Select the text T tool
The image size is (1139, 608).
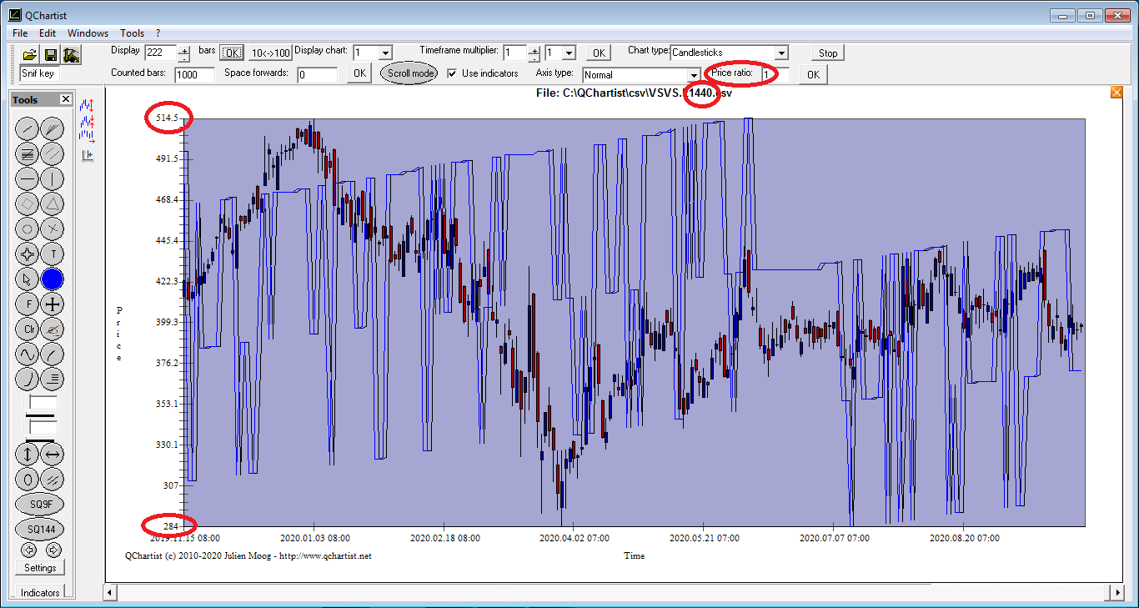(53, 254)
